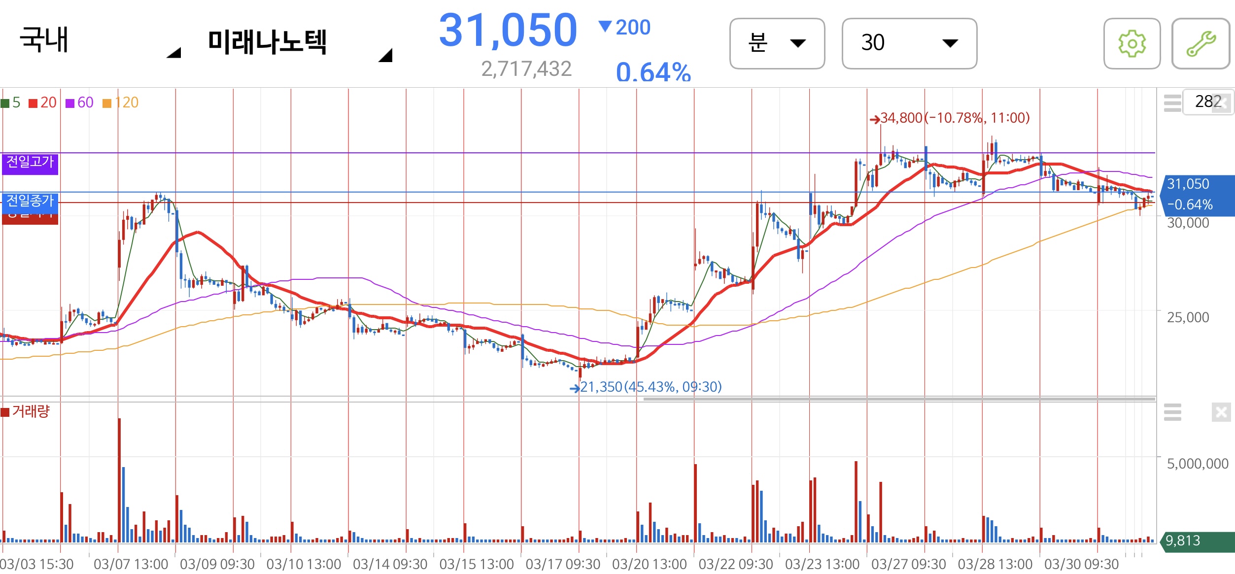1235x574 pixels.
Task: Open the wrench tools icon
Action: pos(1201,44)
